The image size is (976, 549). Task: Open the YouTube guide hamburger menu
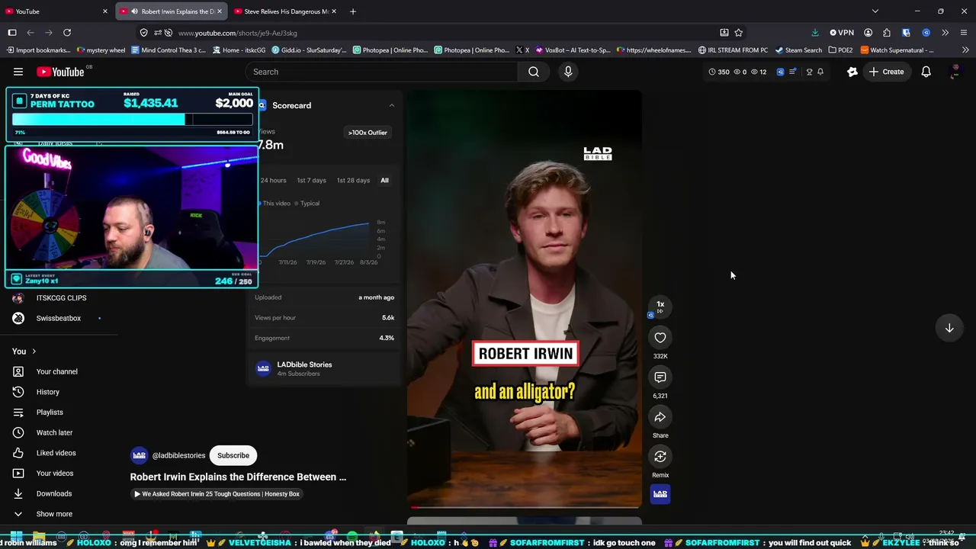tap(18, 72)
